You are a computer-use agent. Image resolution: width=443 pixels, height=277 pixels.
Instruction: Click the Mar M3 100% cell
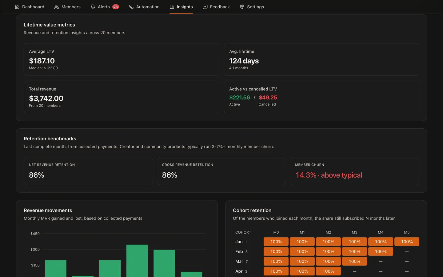point(354,261)
